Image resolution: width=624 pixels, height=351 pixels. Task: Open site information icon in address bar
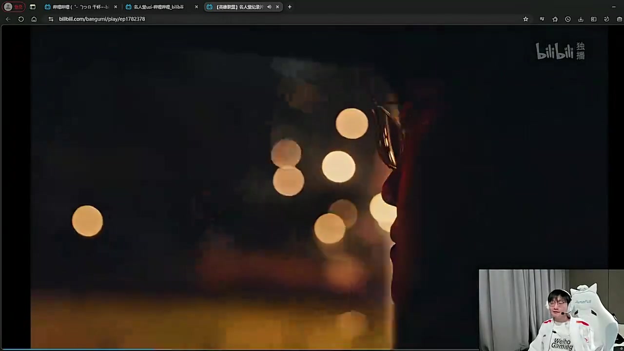pyautogui.click(x=51, y=19)
